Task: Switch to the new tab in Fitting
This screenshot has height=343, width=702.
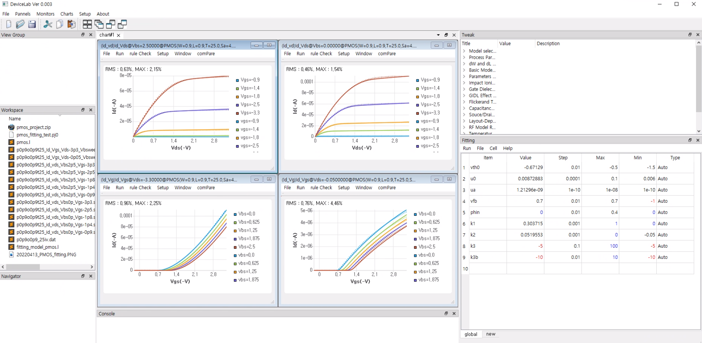Action: click(x=491, y=334)
